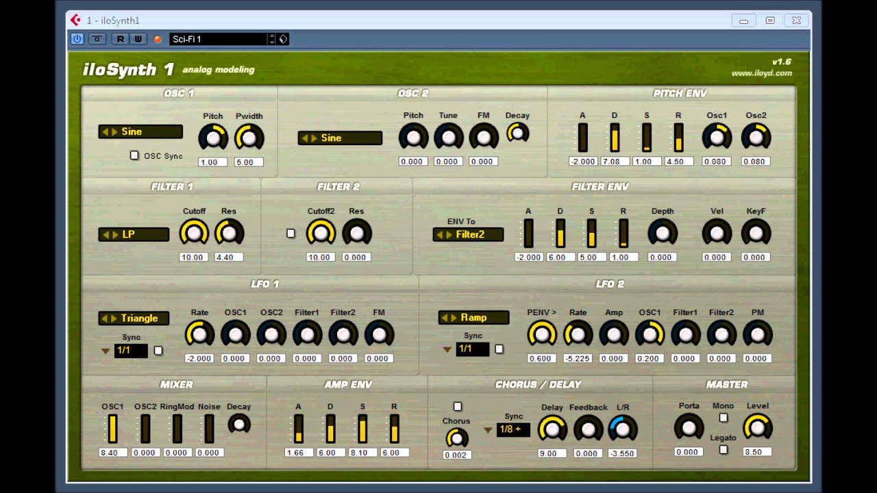Click the Pitch Env D slider
This screenshot has height=493, width=877.
click(x=615, y=138)
